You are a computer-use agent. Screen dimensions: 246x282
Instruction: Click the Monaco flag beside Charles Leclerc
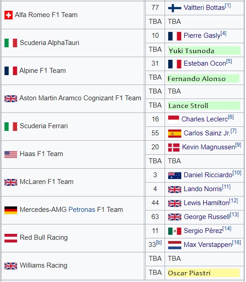(x=174, y=120)
